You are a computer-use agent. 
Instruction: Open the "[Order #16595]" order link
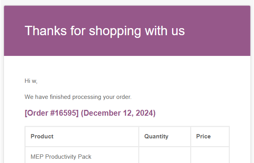click(x=52, y=113)
